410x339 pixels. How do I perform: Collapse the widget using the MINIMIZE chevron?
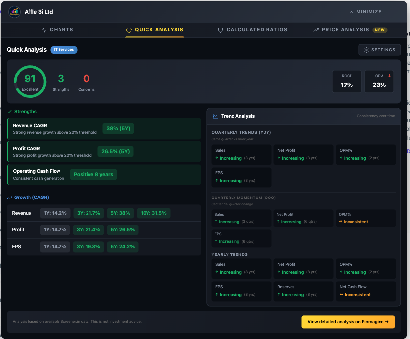351,11
